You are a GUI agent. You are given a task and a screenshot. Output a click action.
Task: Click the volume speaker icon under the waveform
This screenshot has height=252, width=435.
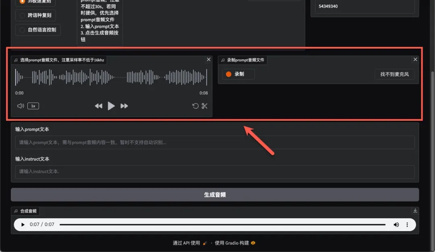[x=21, y=106]
